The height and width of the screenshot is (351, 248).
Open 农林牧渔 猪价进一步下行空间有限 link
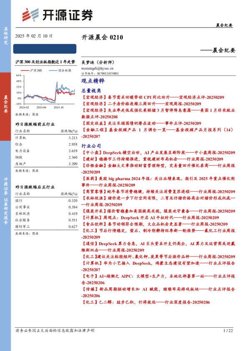pyautogui.click(x=158, y=201)
